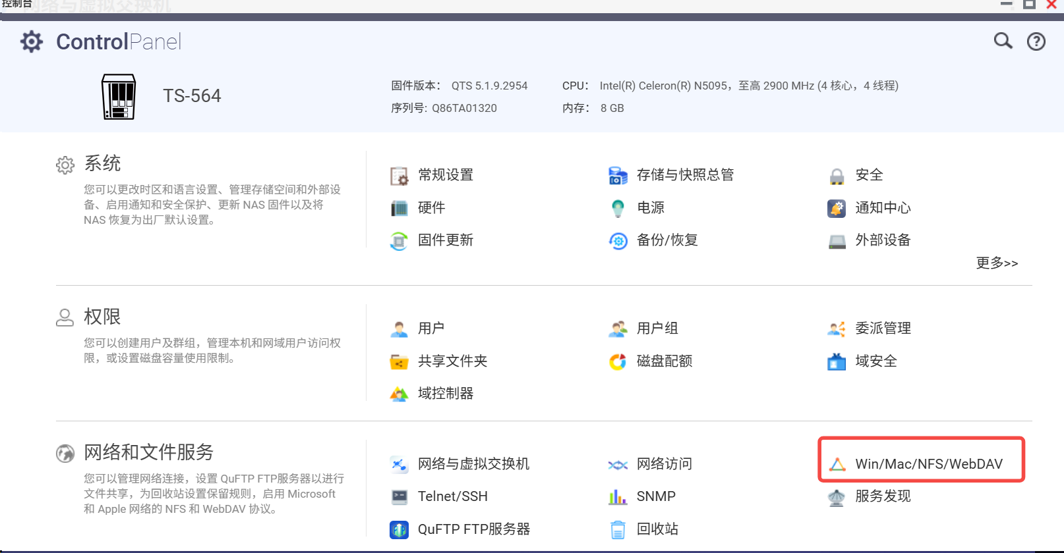Click the 通知中心 label
The height and width of the screenshot is (553, 1064).
(x=883, y=208)
